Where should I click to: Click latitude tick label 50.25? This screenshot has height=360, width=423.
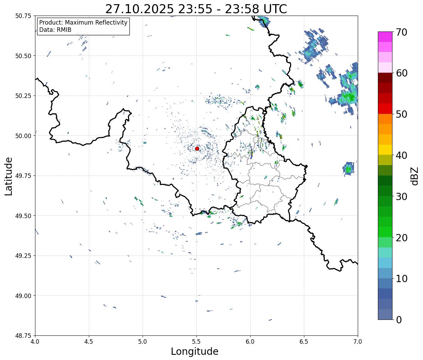(x=23, y=96)
